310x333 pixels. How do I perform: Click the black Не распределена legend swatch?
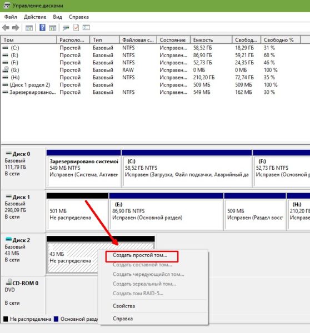[6, 319]
